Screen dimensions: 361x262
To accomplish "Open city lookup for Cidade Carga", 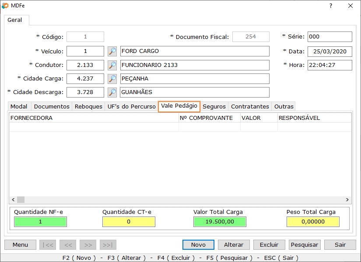I will [112, 79].
